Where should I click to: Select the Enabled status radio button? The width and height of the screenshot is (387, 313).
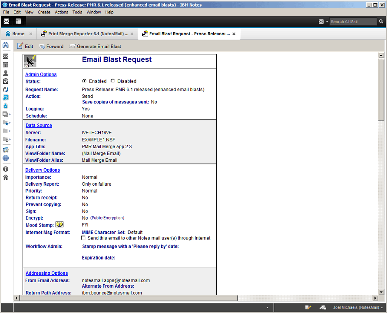pyautogui.click(x=84, y=81)
